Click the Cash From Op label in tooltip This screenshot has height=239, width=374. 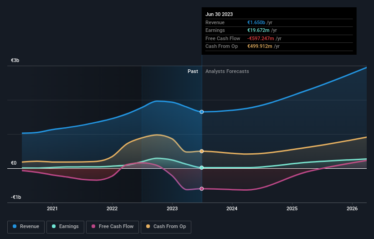(221, 47)
